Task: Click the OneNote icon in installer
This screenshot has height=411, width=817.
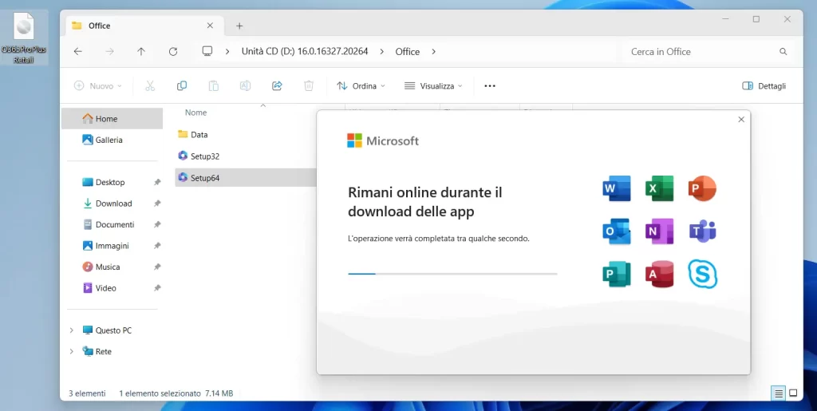Action: point(660,231)
